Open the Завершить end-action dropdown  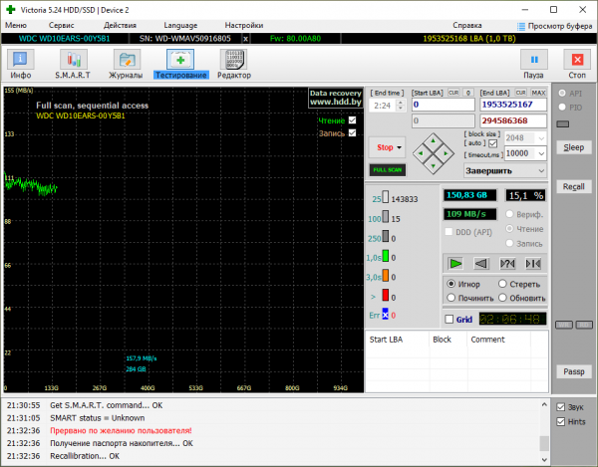pos(541,170)
